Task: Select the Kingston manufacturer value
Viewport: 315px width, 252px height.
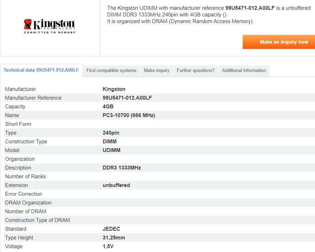Action: 114,89
